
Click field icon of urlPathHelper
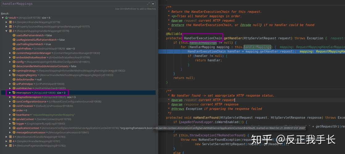(x=14, y=84)
